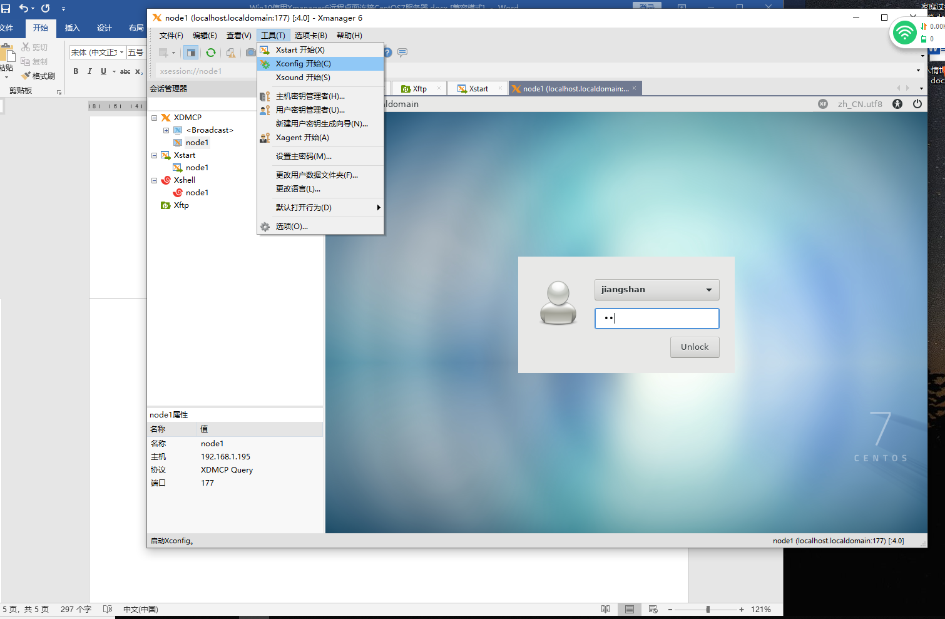Select the Xftp item in session tree
This screenshot has width=945, height=619.
[x=181, y=205]
